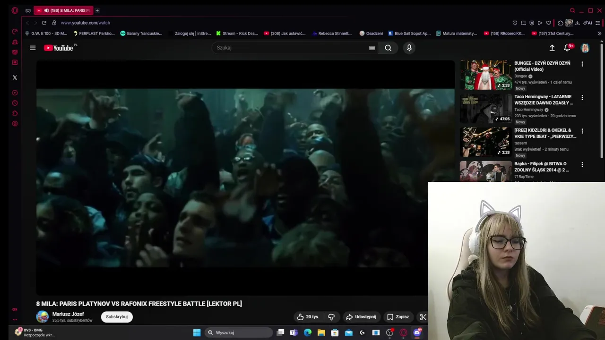This screenshot has width=605, height=340.
Task: Click the browser address bar URL
Action: [x=86, y=23]
